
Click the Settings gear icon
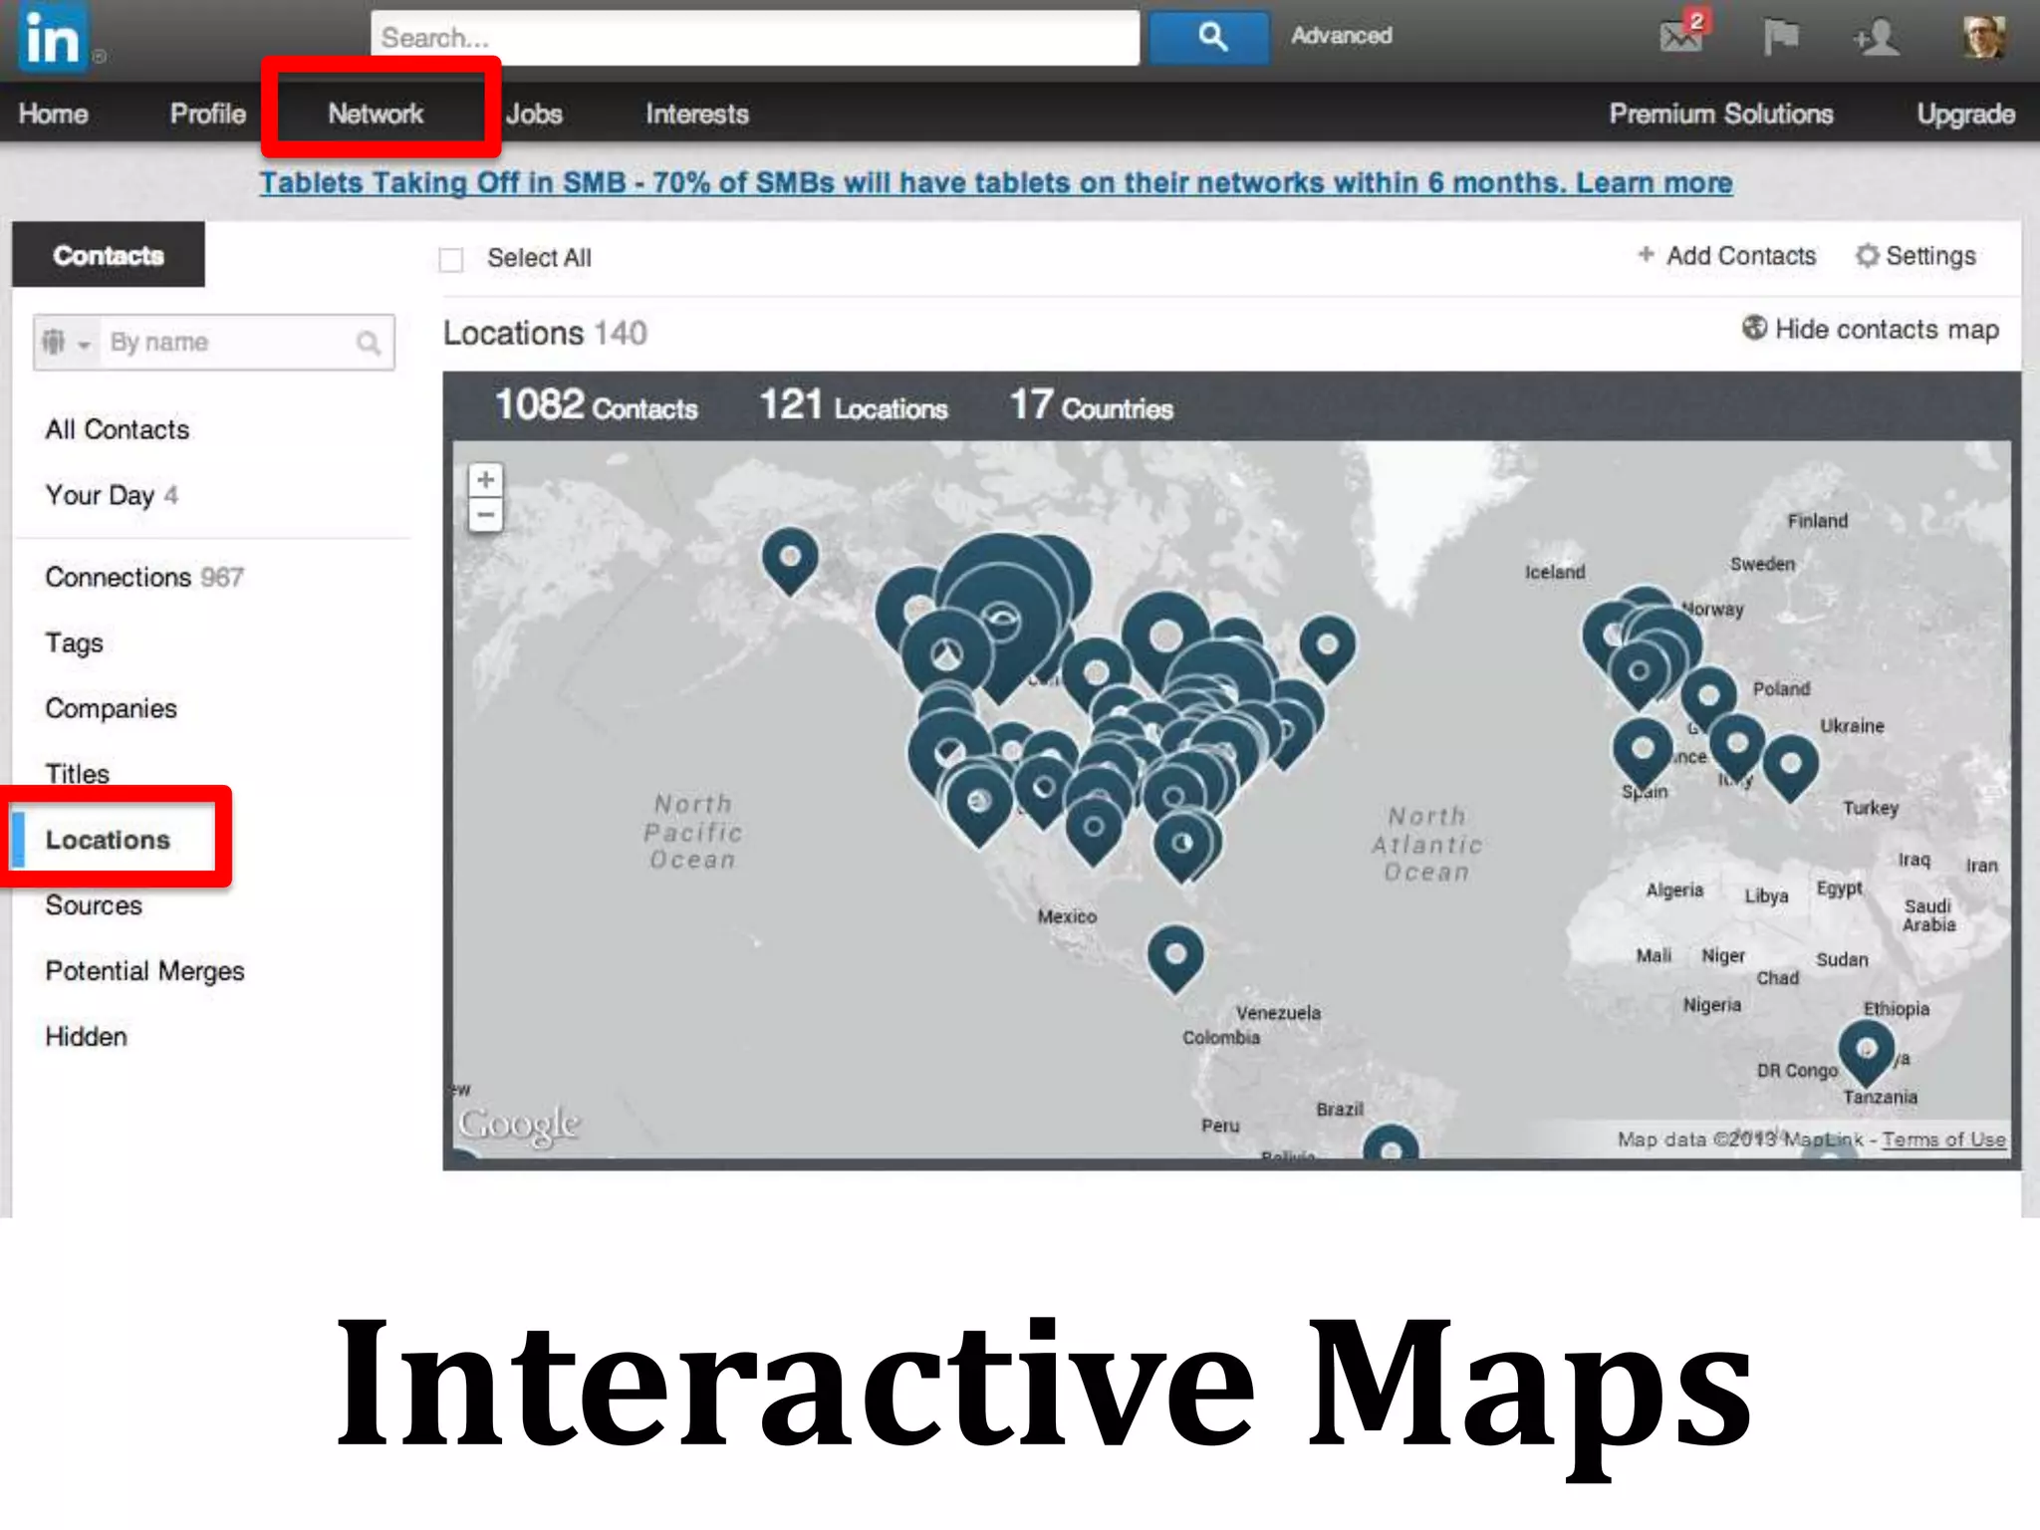pyautogui.click(x=1867, y=256)
